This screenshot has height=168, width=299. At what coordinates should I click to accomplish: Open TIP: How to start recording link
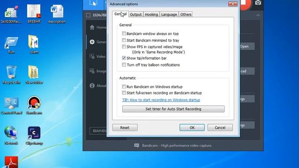tap(161, 100)
